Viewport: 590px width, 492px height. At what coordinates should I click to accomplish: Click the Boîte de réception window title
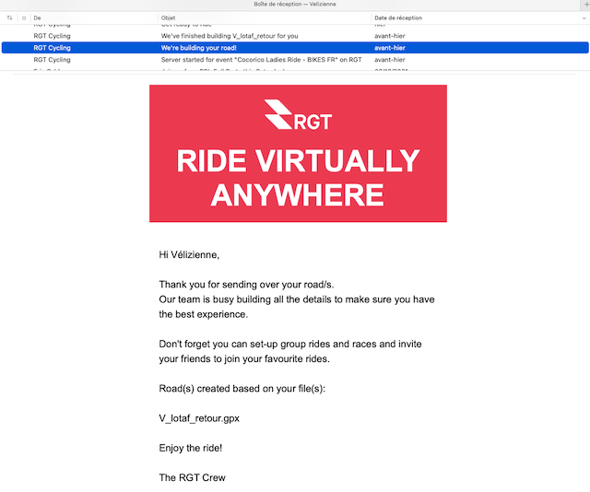[x=295, y=4]
